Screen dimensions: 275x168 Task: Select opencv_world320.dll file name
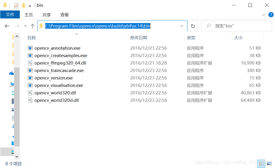(x=55, y=93)
